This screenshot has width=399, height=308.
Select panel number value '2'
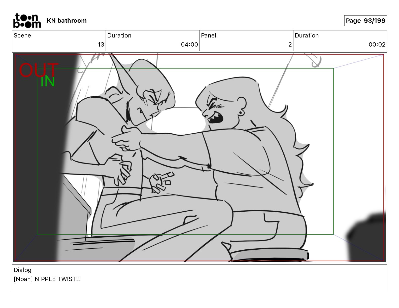[x=290, y=45]
